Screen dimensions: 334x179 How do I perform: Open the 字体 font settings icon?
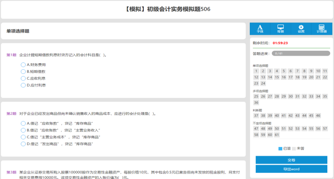[260, 29]
